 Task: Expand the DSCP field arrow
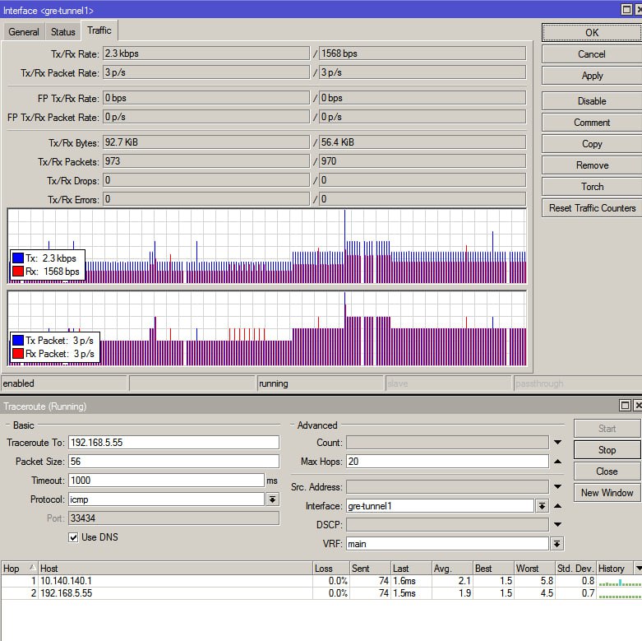coord(557,525)
